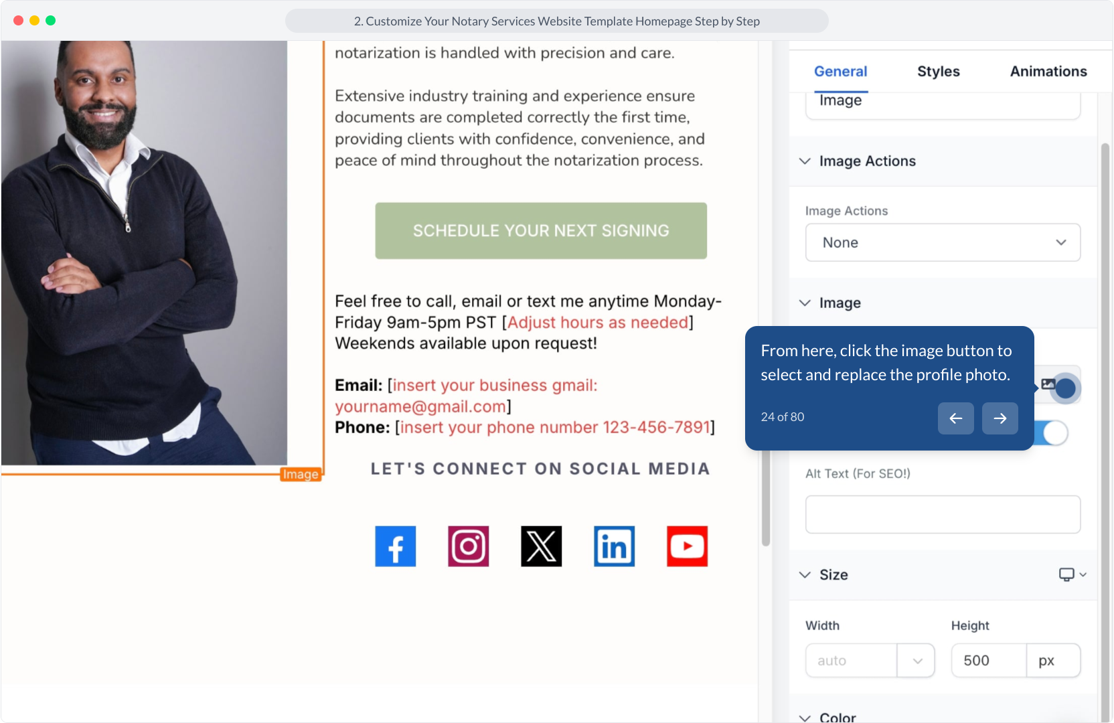Select the profile photo image
Screen dimensions: 1114x723
click(144, 253)
